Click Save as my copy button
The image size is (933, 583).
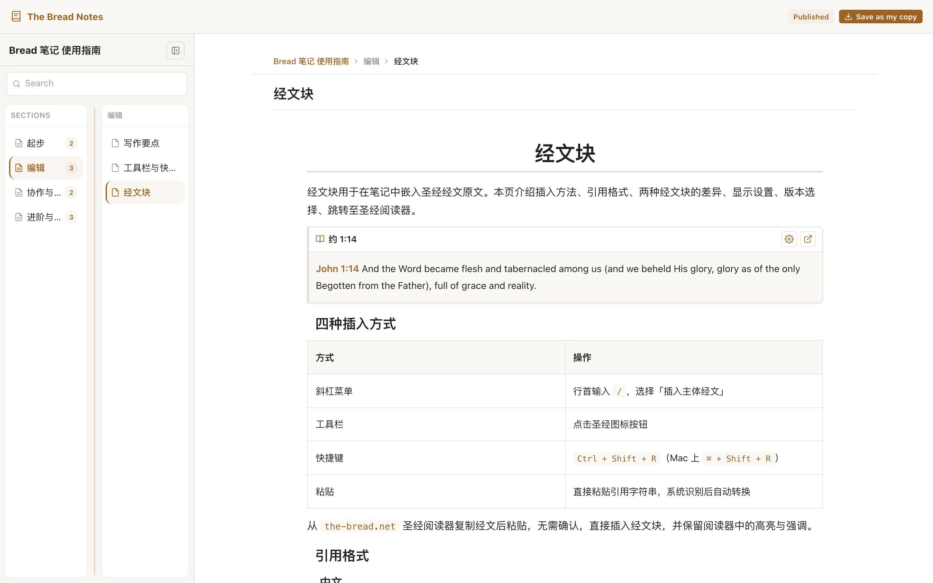880,17
